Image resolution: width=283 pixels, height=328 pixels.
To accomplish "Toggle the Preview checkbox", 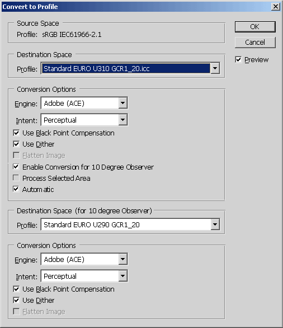I will pyautogui.click(x=238, y=60).
